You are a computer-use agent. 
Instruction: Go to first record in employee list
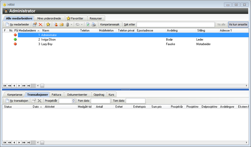click(5, 86)
